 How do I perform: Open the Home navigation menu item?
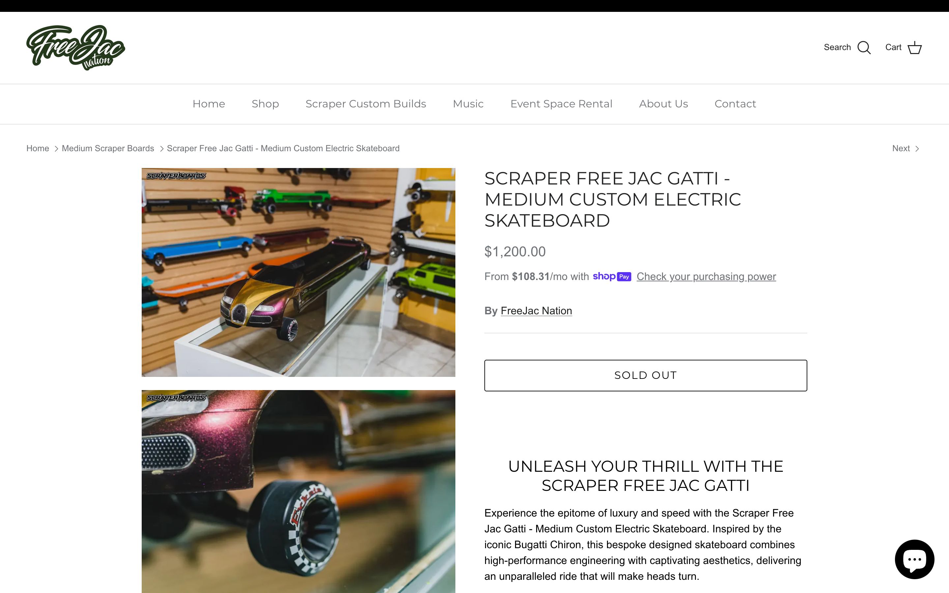[x=209, y=104]
